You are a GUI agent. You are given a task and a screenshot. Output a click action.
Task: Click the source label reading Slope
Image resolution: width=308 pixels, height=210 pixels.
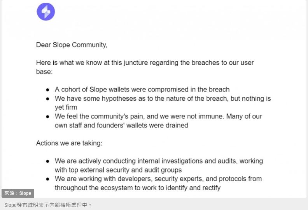[x=18, y=193]
